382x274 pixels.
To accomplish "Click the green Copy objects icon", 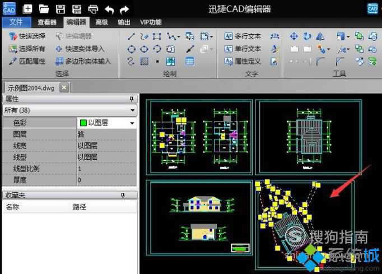I will point(359,36).
